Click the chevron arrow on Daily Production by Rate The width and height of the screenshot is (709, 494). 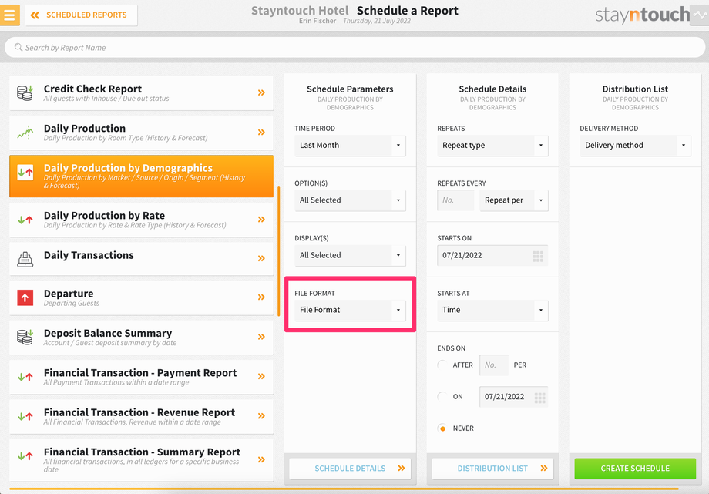point(261,220)
